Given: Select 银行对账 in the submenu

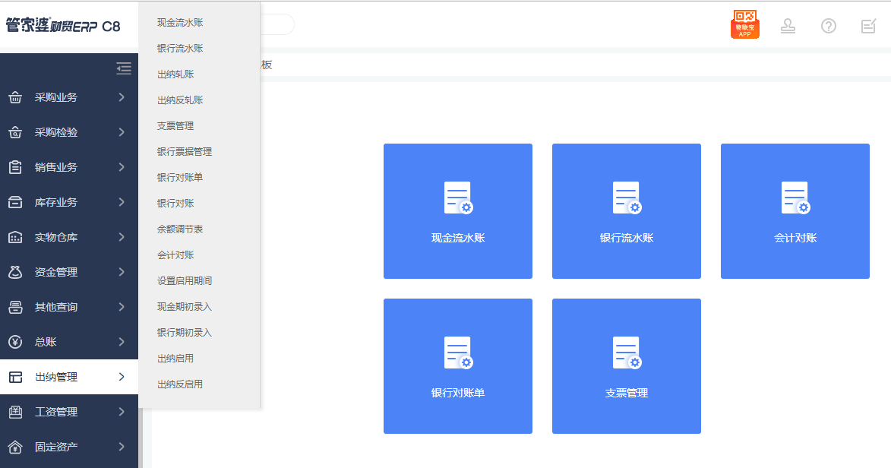Looking at the screenshot, I should 175,204.
